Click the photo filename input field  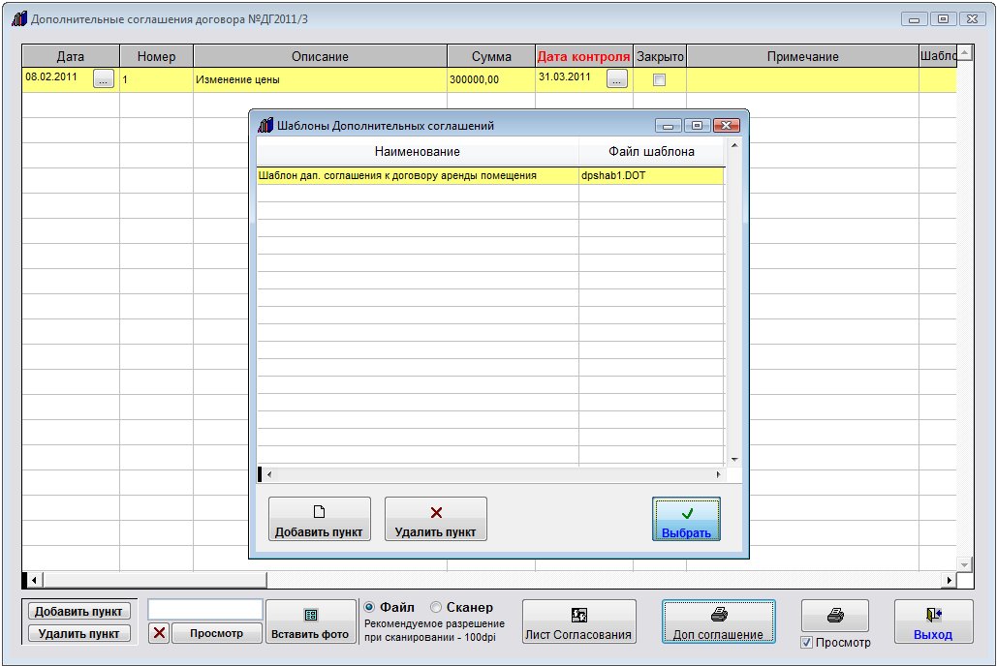[205, 610]
